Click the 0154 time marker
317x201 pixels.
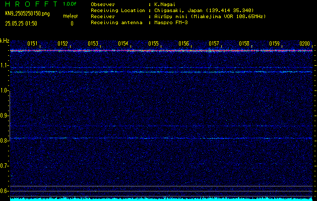123,44
